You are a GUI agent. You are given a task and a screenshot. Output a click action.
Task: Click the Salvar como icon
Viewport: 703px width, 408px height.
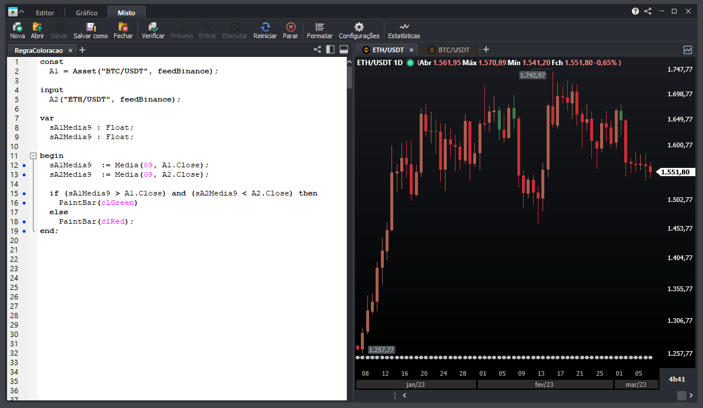click(91, 31)
